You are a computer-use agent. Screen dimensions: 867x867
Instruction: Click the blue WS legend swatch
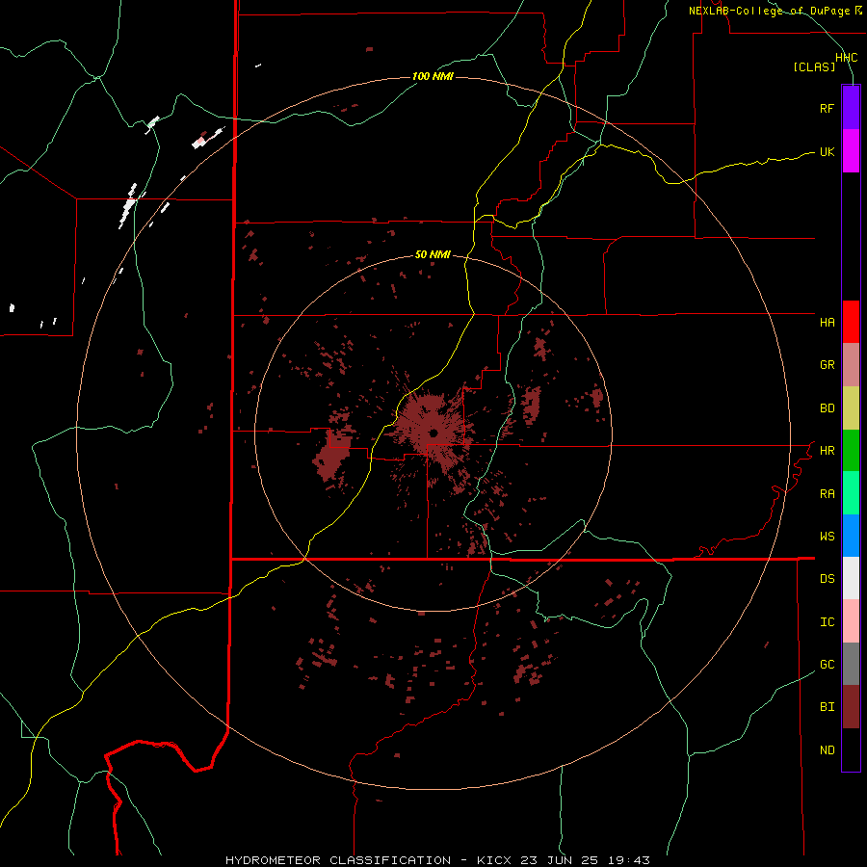click(x=851, y=536)
